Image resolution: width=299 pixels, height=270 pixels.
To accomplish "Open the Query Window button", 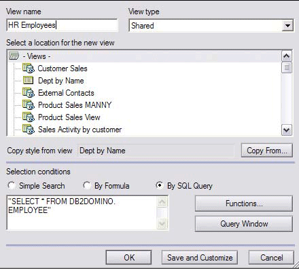I will tap(244, 224).
